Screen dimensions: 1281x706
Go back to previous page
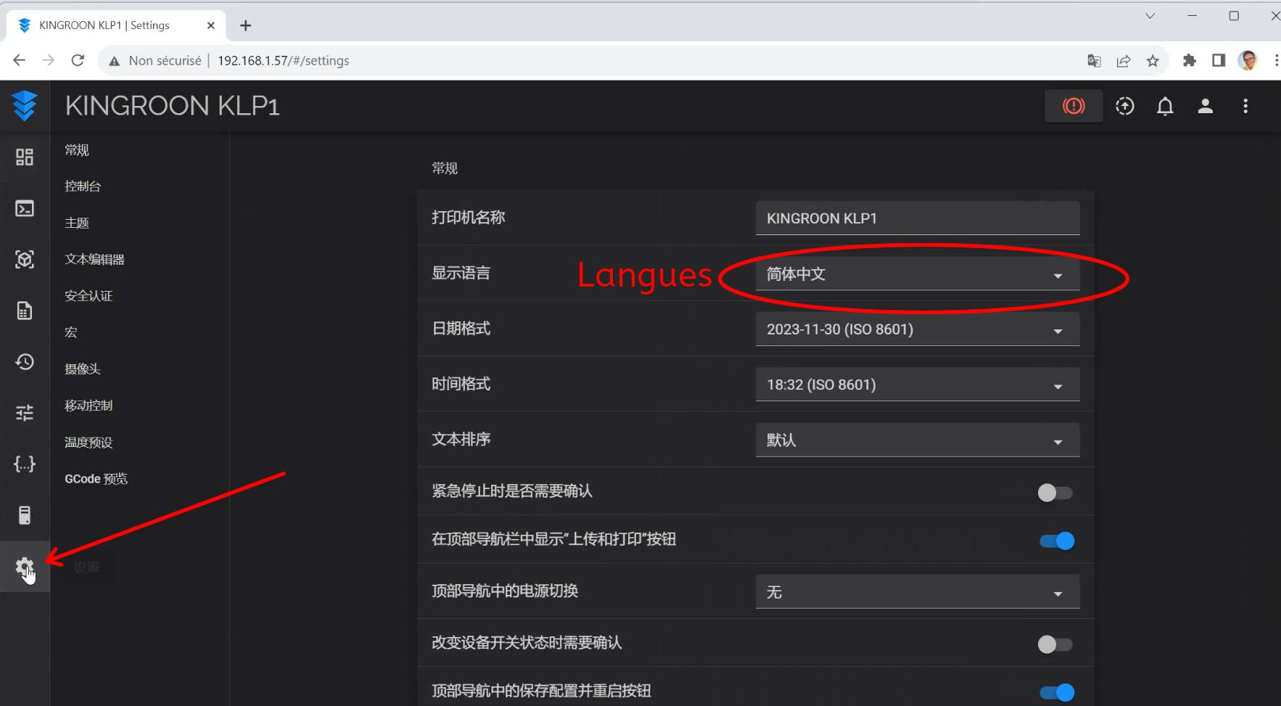pyautogui.click(x=20, y=60)
